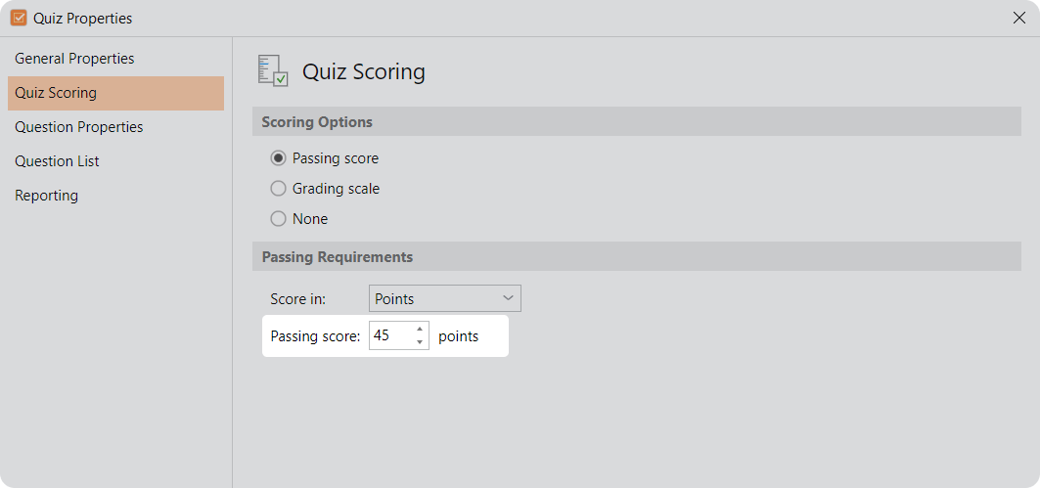Click the Scoring Options section header
1040x488 pixels.
pos(317,122)
